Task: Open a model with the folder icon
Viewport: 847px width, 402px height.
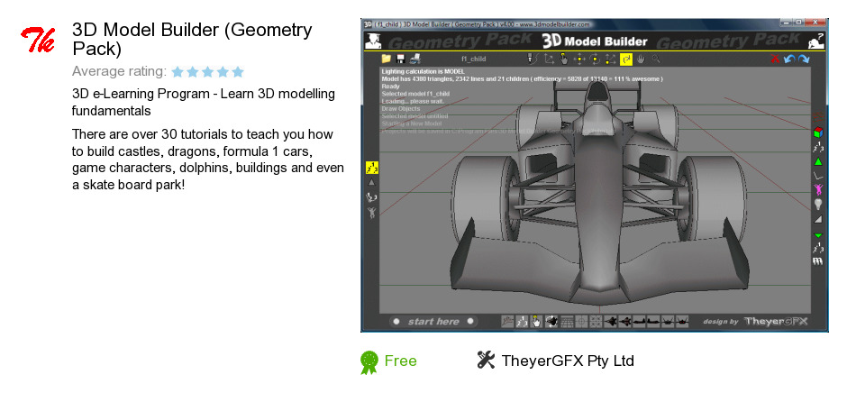Action: (386, 59)
